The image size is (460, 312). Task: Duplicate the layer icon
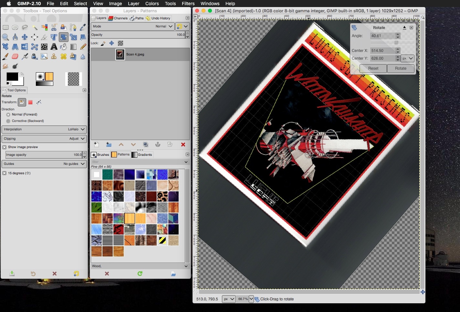pos(146,145)
